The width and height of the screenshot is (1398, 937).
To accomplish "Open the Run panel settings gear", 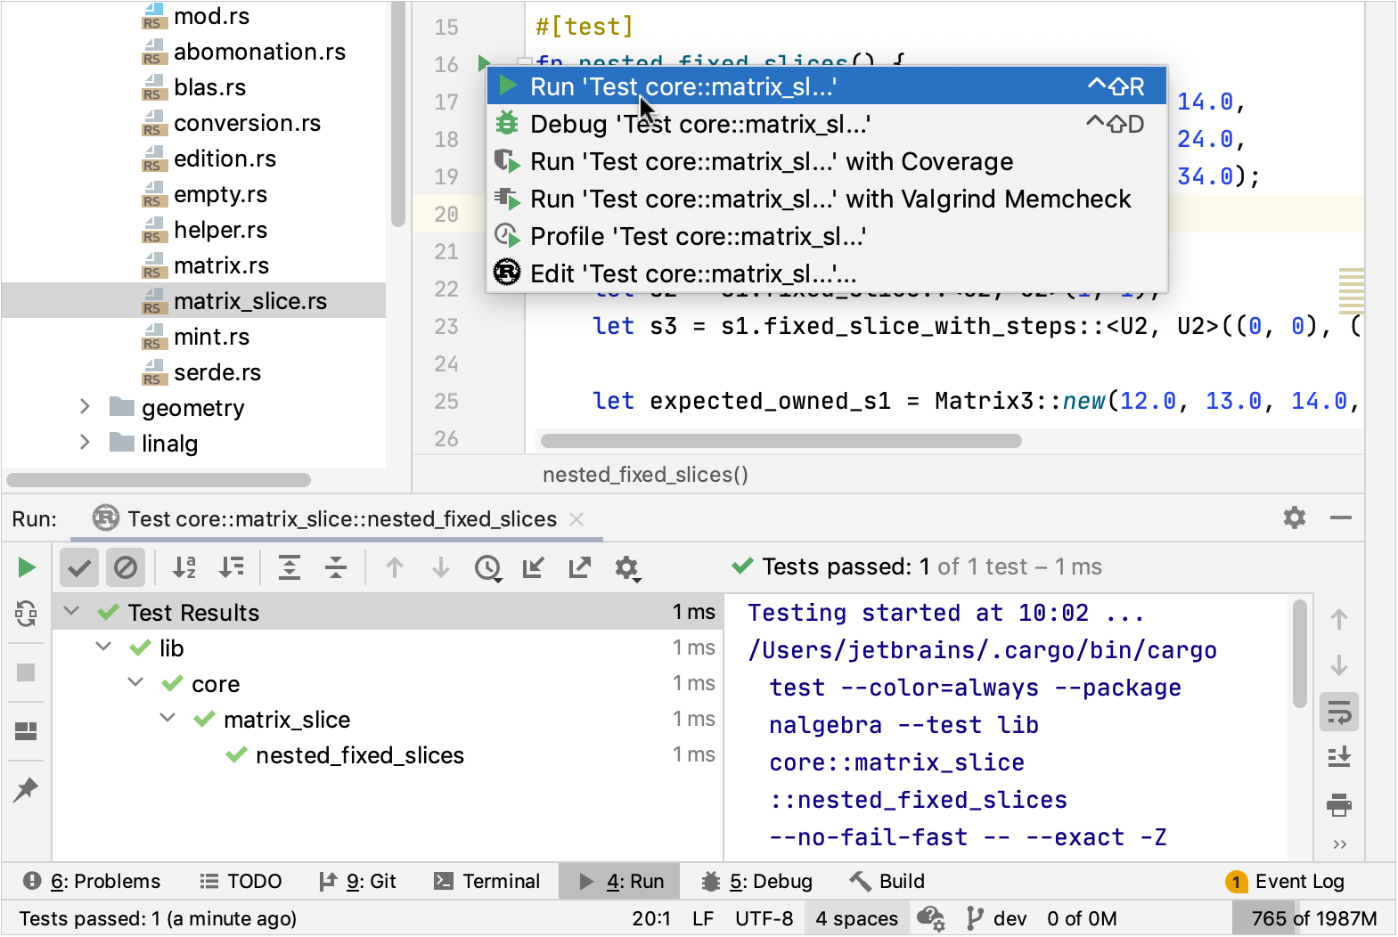I will [x=1294, y=517].
